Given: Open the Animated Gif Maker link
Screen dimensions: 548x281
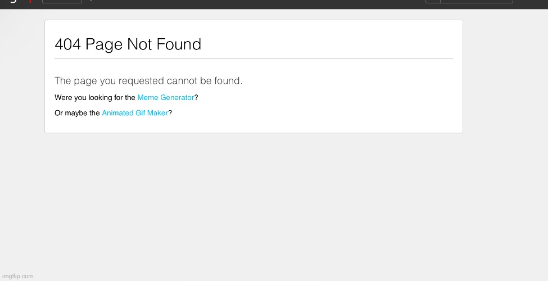Looking at the screenshot, I should click(x=135, y=113).
